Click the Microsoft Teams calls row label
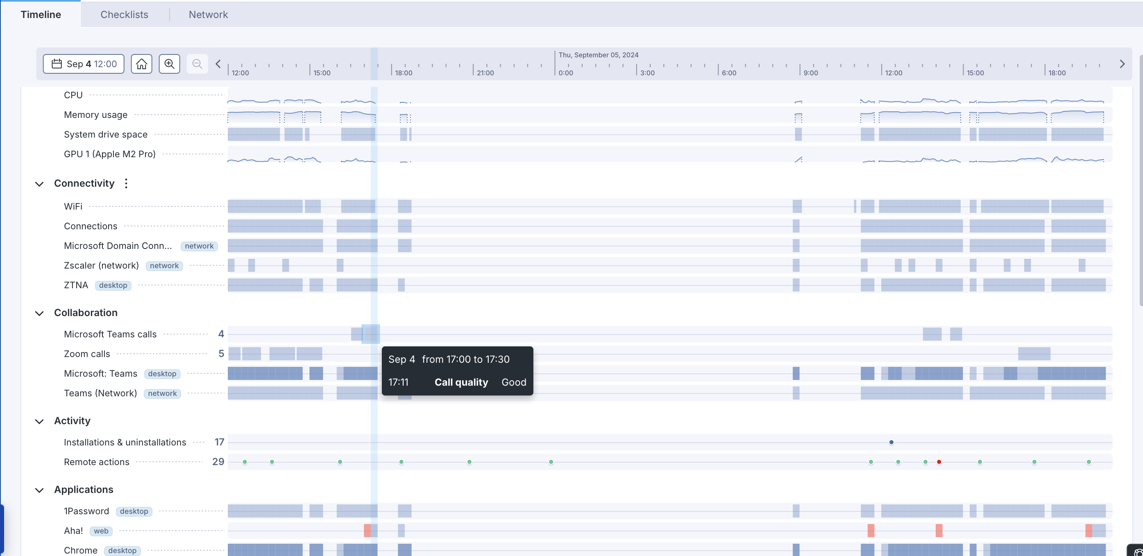The height and width of the screenshot is (556, 1143). point(110,335)
